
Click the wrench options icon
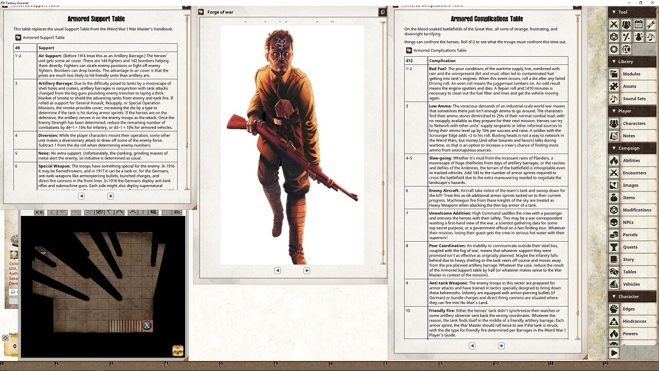(651, 24)
